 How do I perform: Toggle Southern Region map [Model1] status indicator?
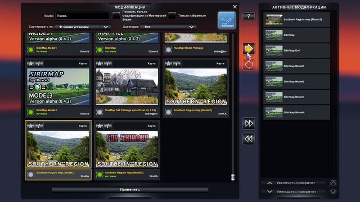click(168, 112)
